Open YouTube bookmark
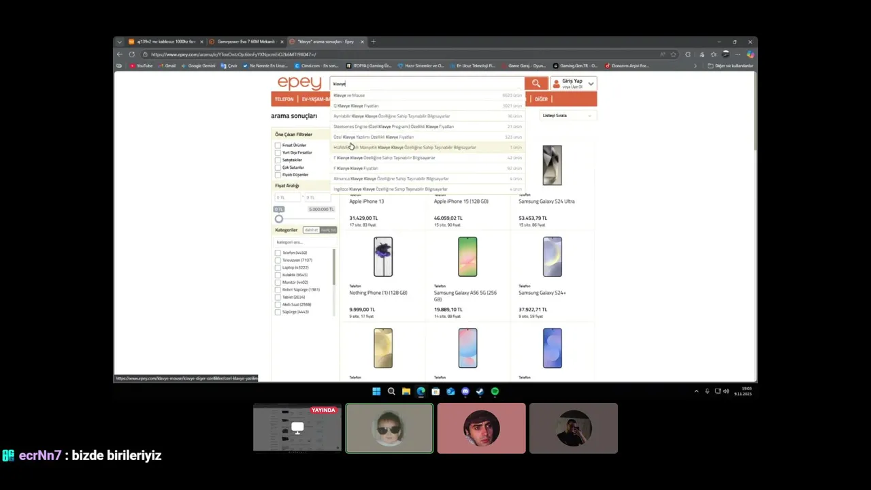Screen dimensions: 871x490 [x=141, y=66]
